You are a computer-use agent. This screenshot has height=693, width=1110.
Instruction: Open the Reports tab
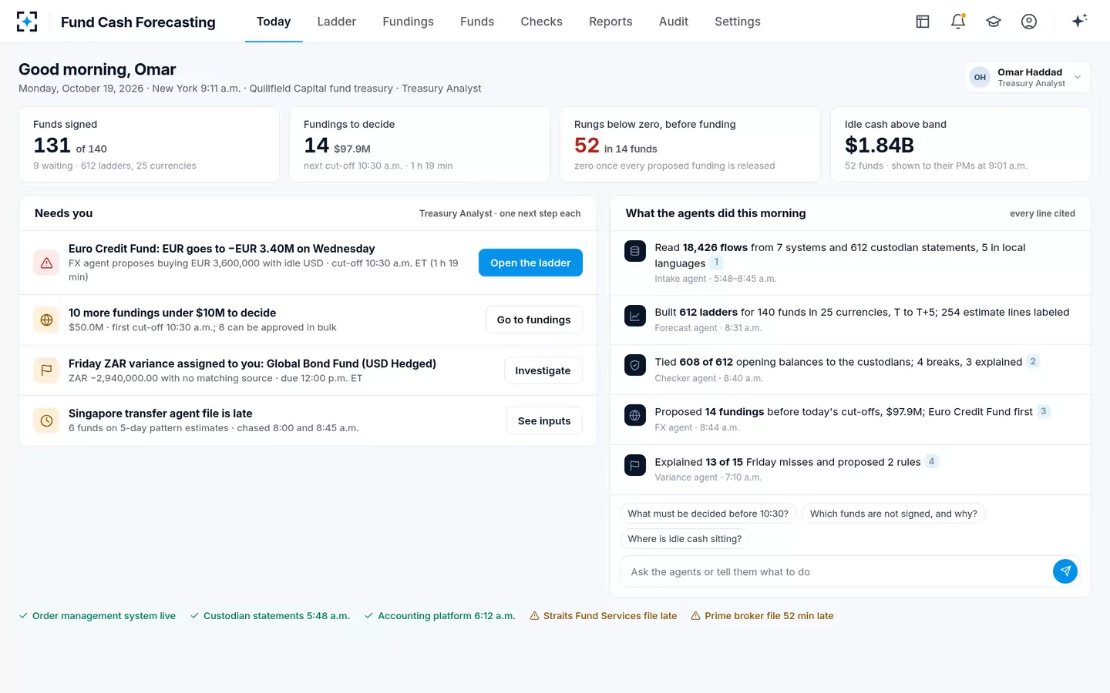[x=610, y=22]
